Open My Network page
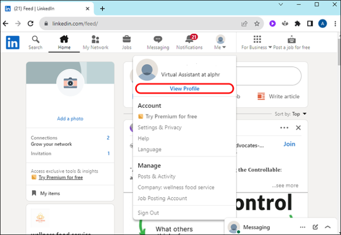Image resolution: width=341 pixels, height=235 pixels. (x=95, y=43)
